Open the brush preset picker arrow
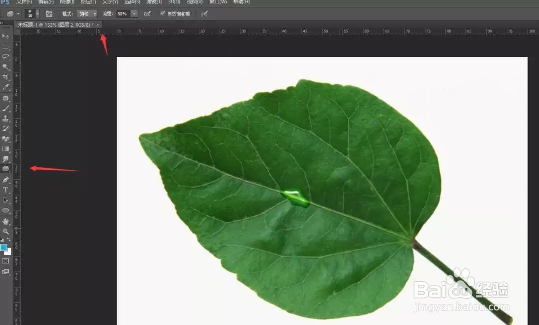Image resolution: width=539 pixels, height=325 pixels. [x=38, y=14]
